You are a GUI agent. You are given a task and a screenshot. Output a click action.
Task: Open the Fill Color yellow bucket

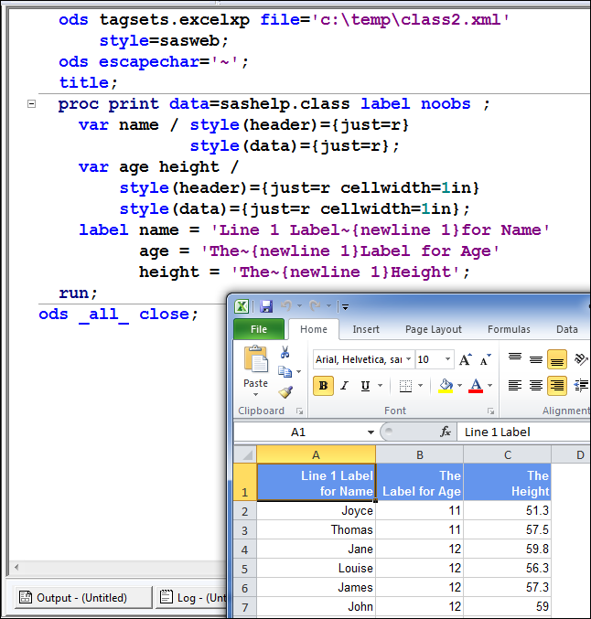pyautogui.click(x=446, y=386)
